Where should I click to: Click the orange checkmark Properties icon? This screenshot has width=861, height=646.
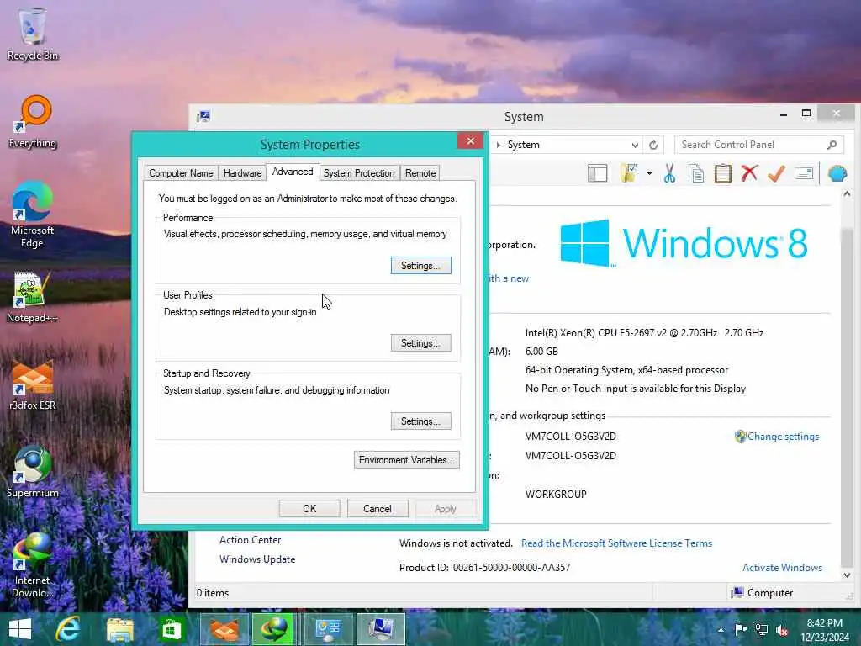[x=776, y=173]
